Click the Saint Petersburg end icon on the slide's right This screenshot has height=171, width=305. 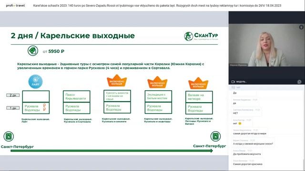215,136
